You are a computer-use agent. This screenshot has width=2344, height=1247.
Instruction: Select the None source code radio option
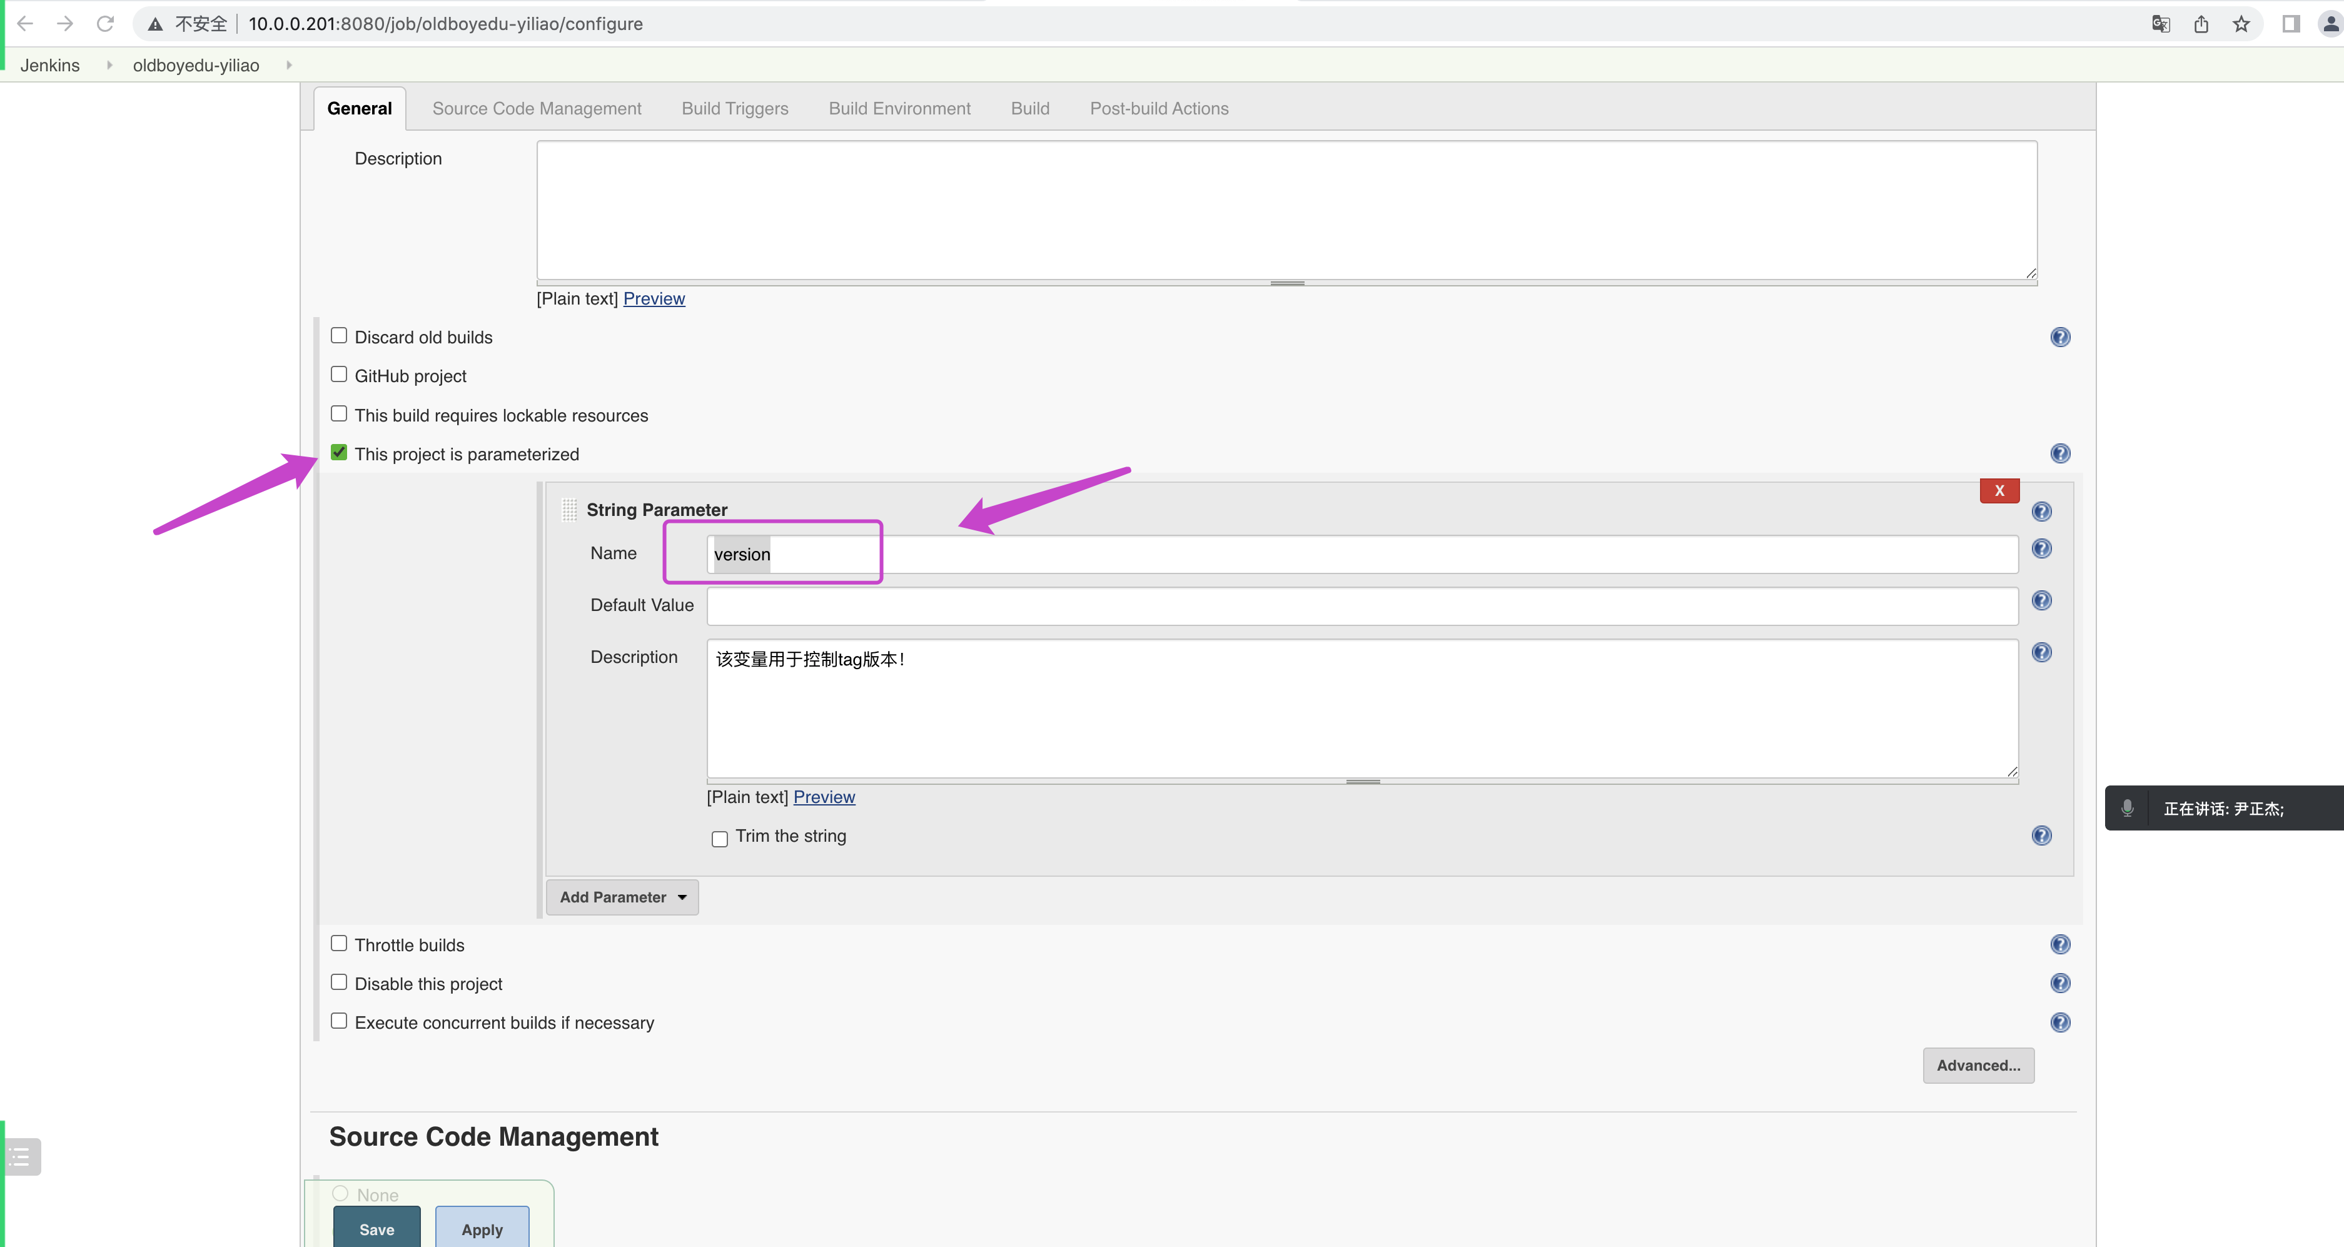click(340, 1193)
